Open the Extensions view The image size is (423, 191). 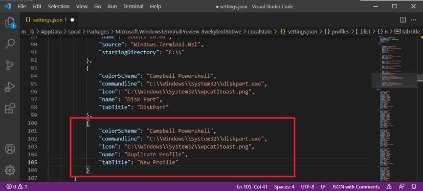[10, 109]
